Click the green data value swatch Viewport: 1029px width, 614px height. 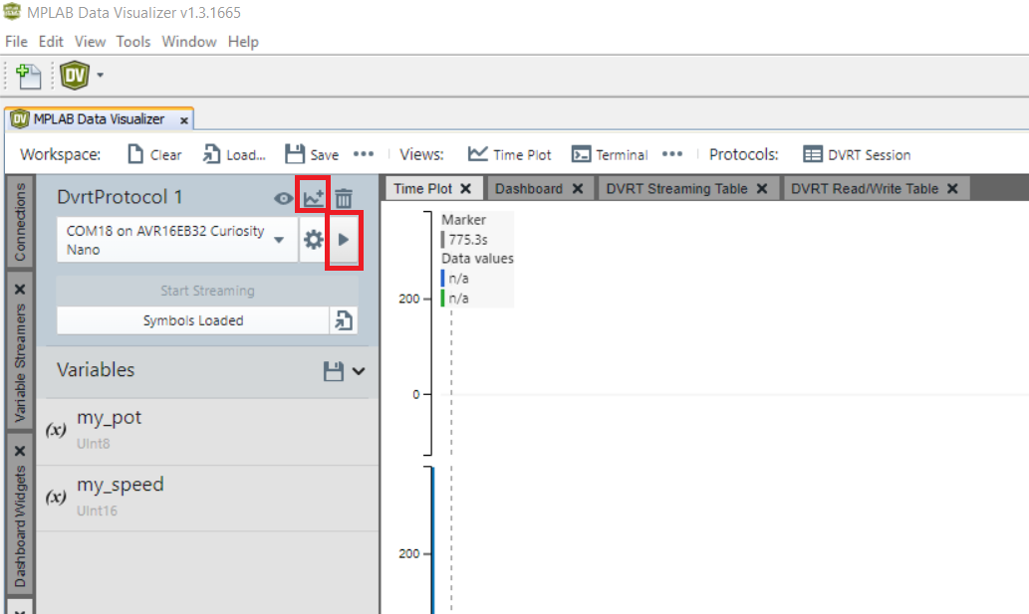pyautogui.click(x=443, y=299)
